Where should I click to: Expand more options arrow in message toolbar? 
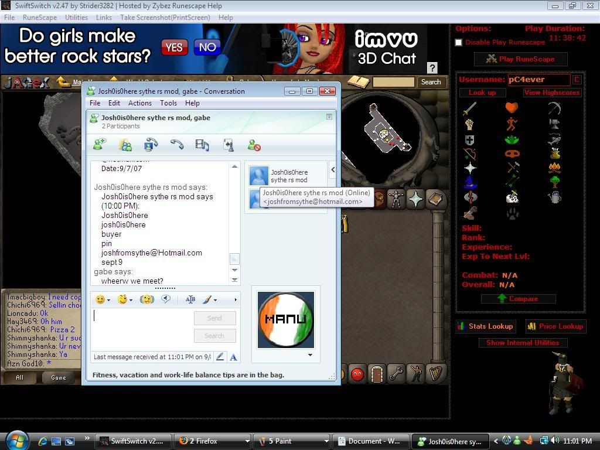pyautogui.click(x=236, y=299)
